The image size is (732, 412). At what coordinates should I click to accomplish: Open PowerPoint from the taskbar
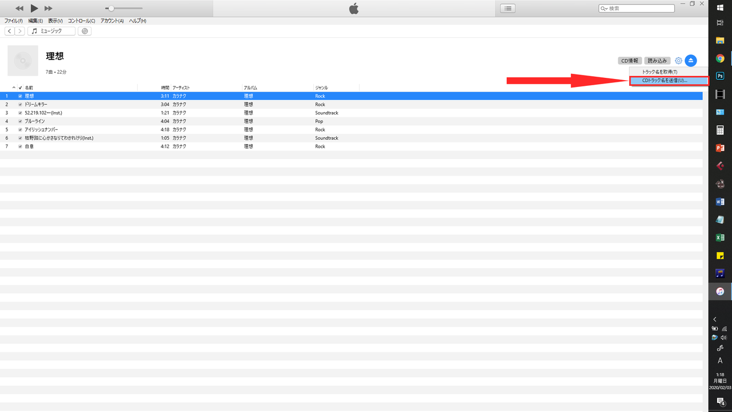[720, 148]
